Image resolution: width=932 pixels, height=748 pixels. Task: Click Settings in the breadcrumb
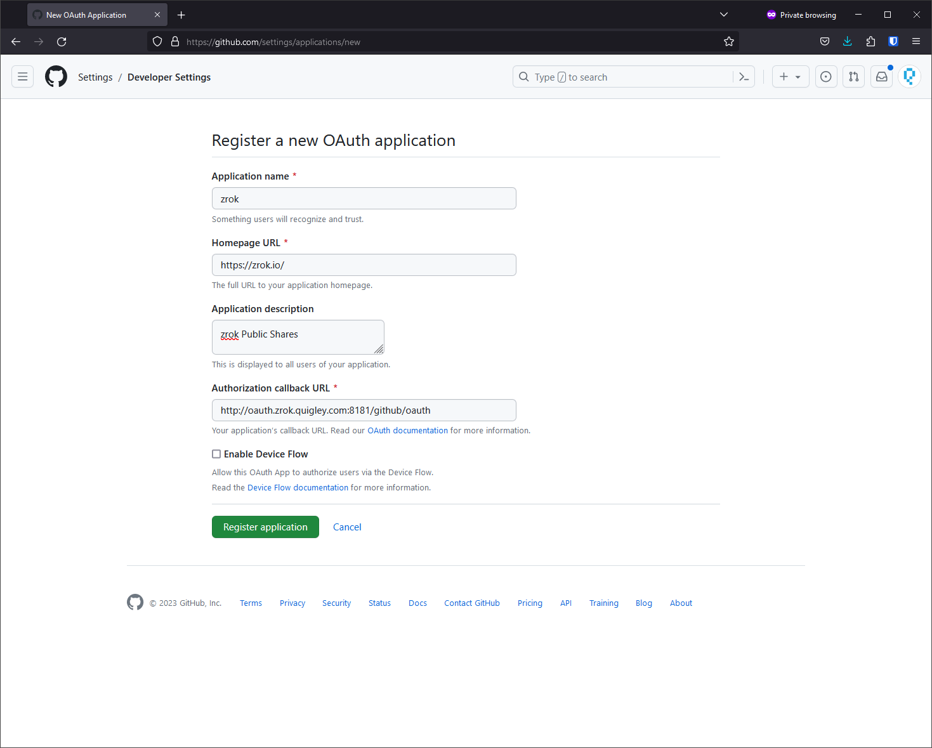pos(95,77)
